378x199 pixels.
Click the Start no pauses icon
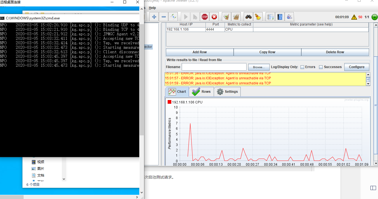[x=195, y=17]
